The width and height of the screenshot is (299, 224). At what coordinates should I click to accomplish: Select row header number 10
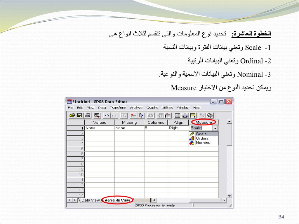tap(76, 174)
